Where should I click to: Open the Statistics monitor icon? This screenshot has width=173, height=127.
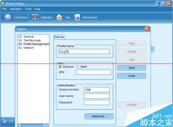(x=35, y=17)
